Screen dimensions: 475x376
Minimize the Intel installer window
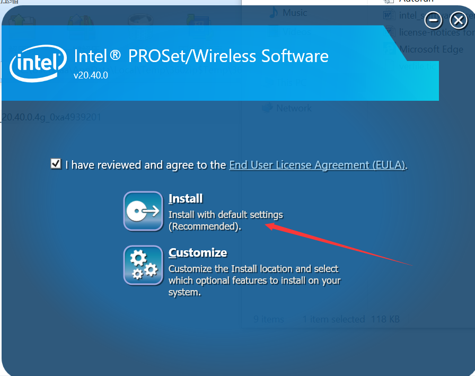tap(434, 21)
